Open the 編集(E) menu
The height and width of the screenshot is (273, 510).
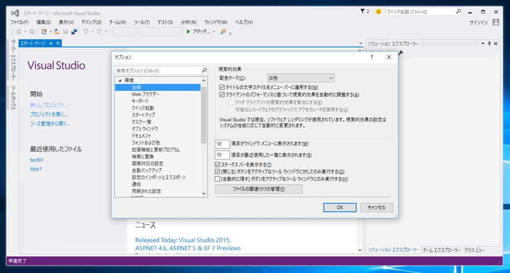click(43, 22)
